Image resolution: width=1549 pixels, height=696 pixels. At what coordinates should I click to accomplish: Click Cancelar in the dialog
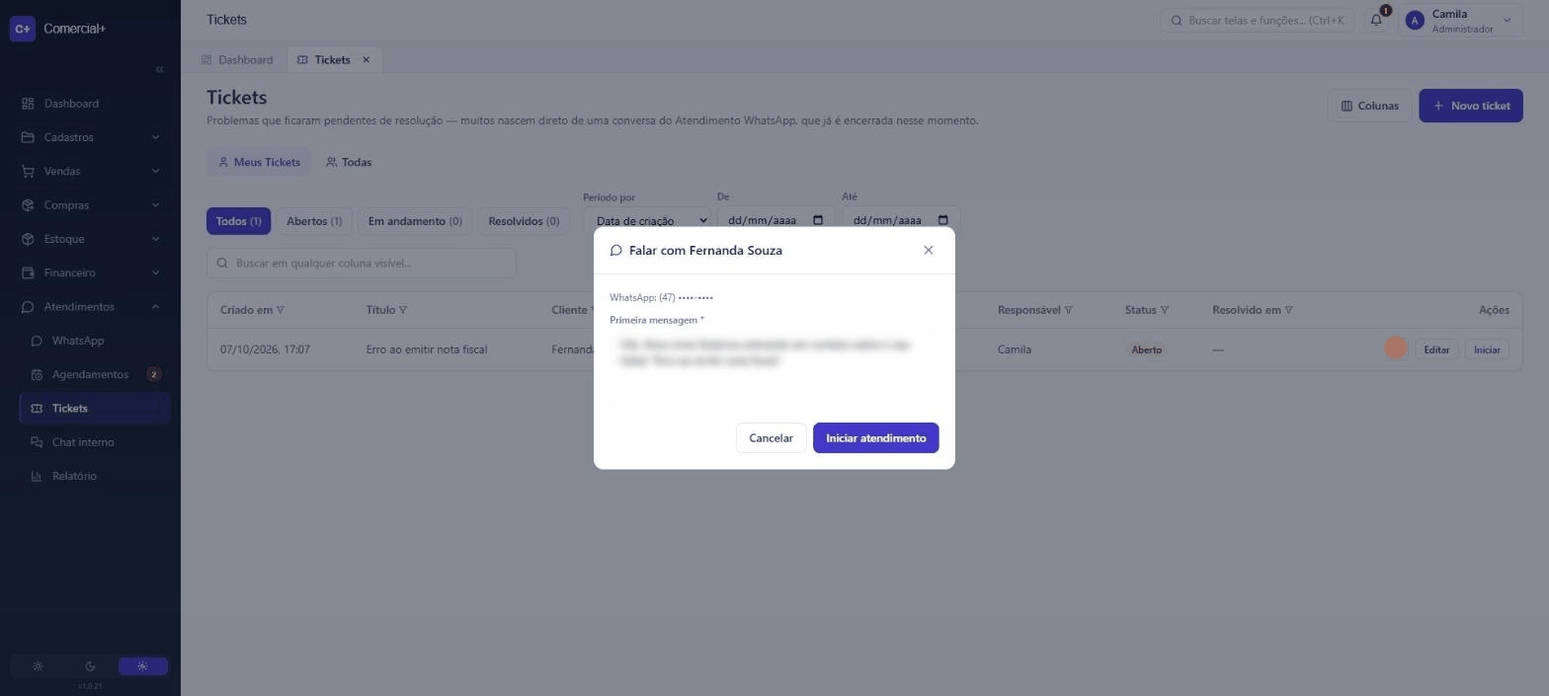771,438
